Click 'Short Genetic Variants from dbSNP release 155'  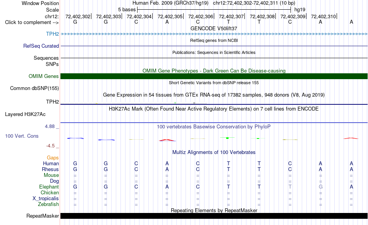tap(214, 83)
